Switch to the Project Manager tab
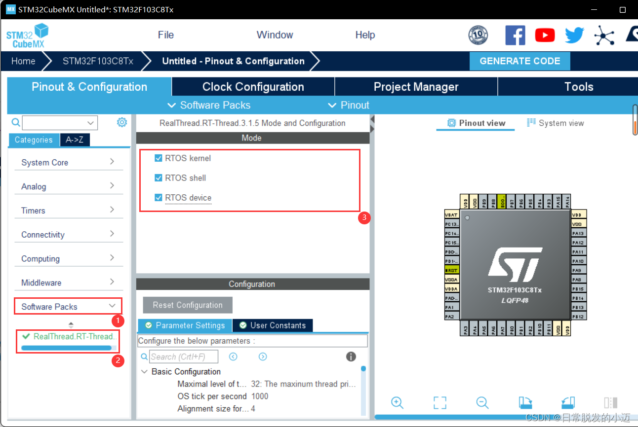Screen dimensions: 638x427 pyautogui.click(x=416, y=87)
